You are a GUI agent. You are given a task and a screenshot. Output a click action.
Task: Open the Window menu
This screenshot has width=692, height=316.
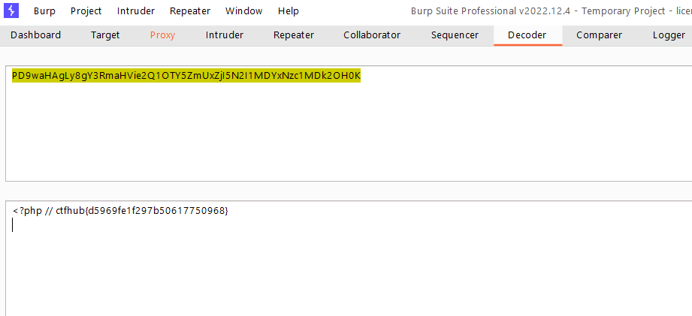coord(244,11)
